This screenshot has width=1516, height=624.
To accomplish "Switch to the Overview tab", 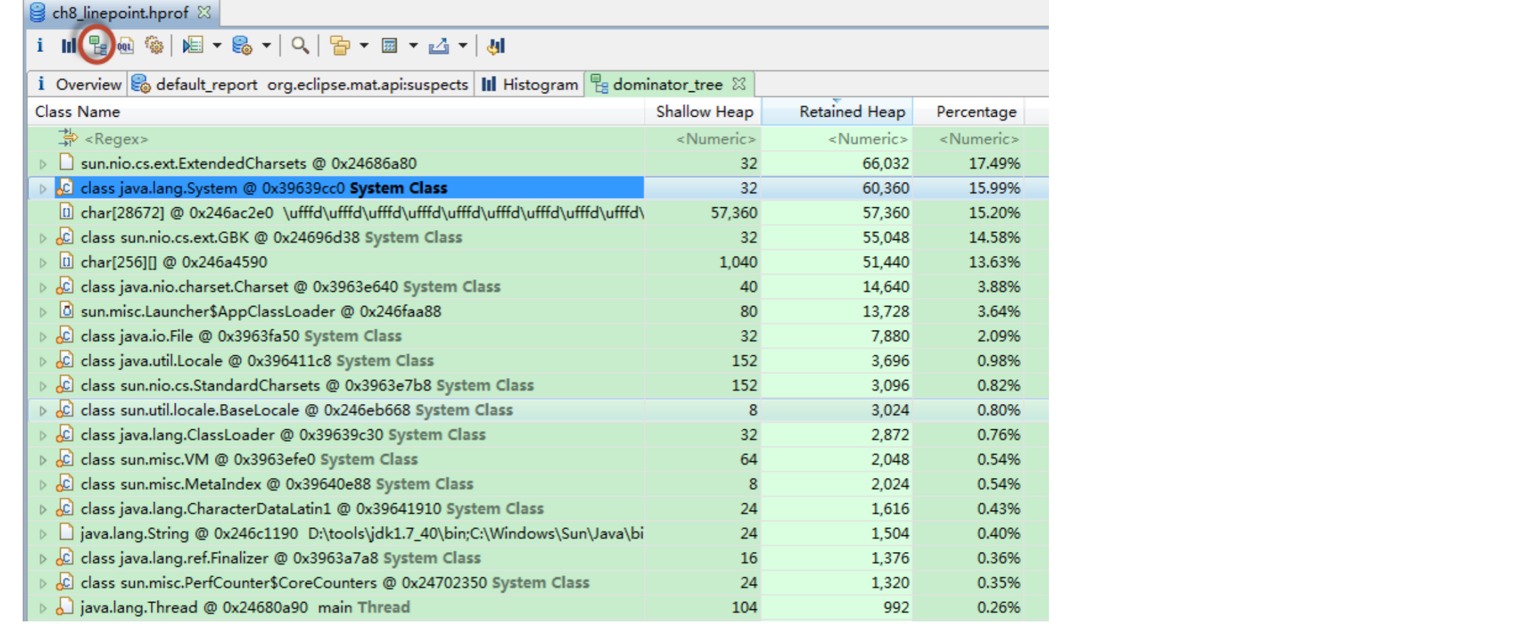I will [x=79, y=85].
